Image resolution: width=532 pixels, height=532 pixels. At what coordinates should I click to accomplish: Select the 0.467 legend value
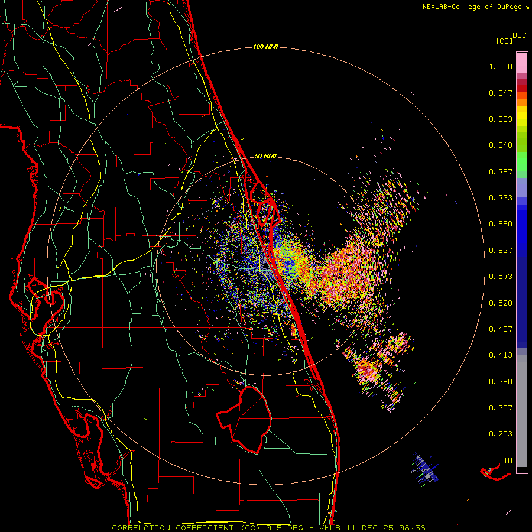501,329
